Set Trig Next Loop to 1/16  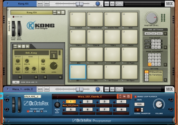[x=42, y=111]
